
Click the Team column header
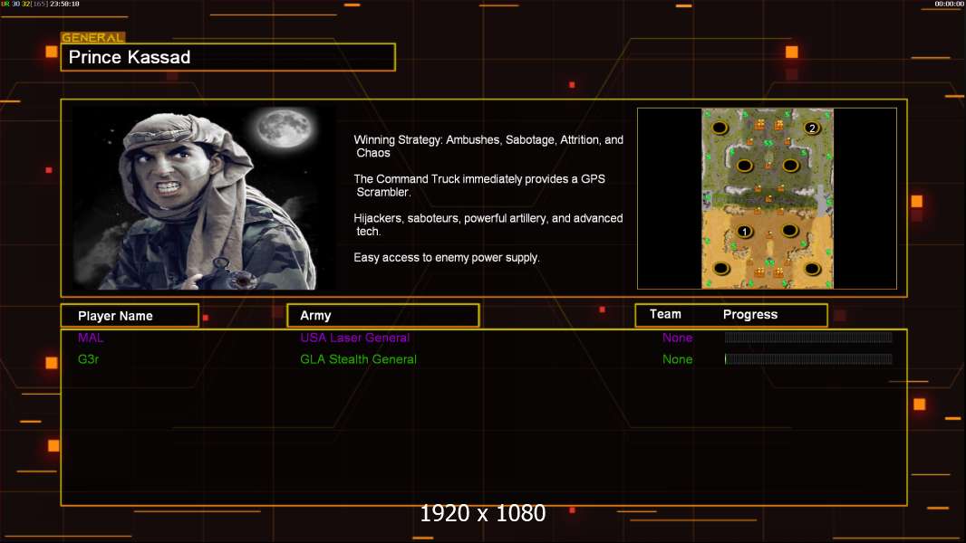pyautogui.click(x=665, y=314)
